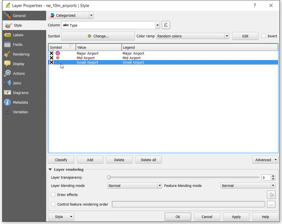Click the Cancel button
This screenshot has width=282, height=224.
click(x=207, y=217)
